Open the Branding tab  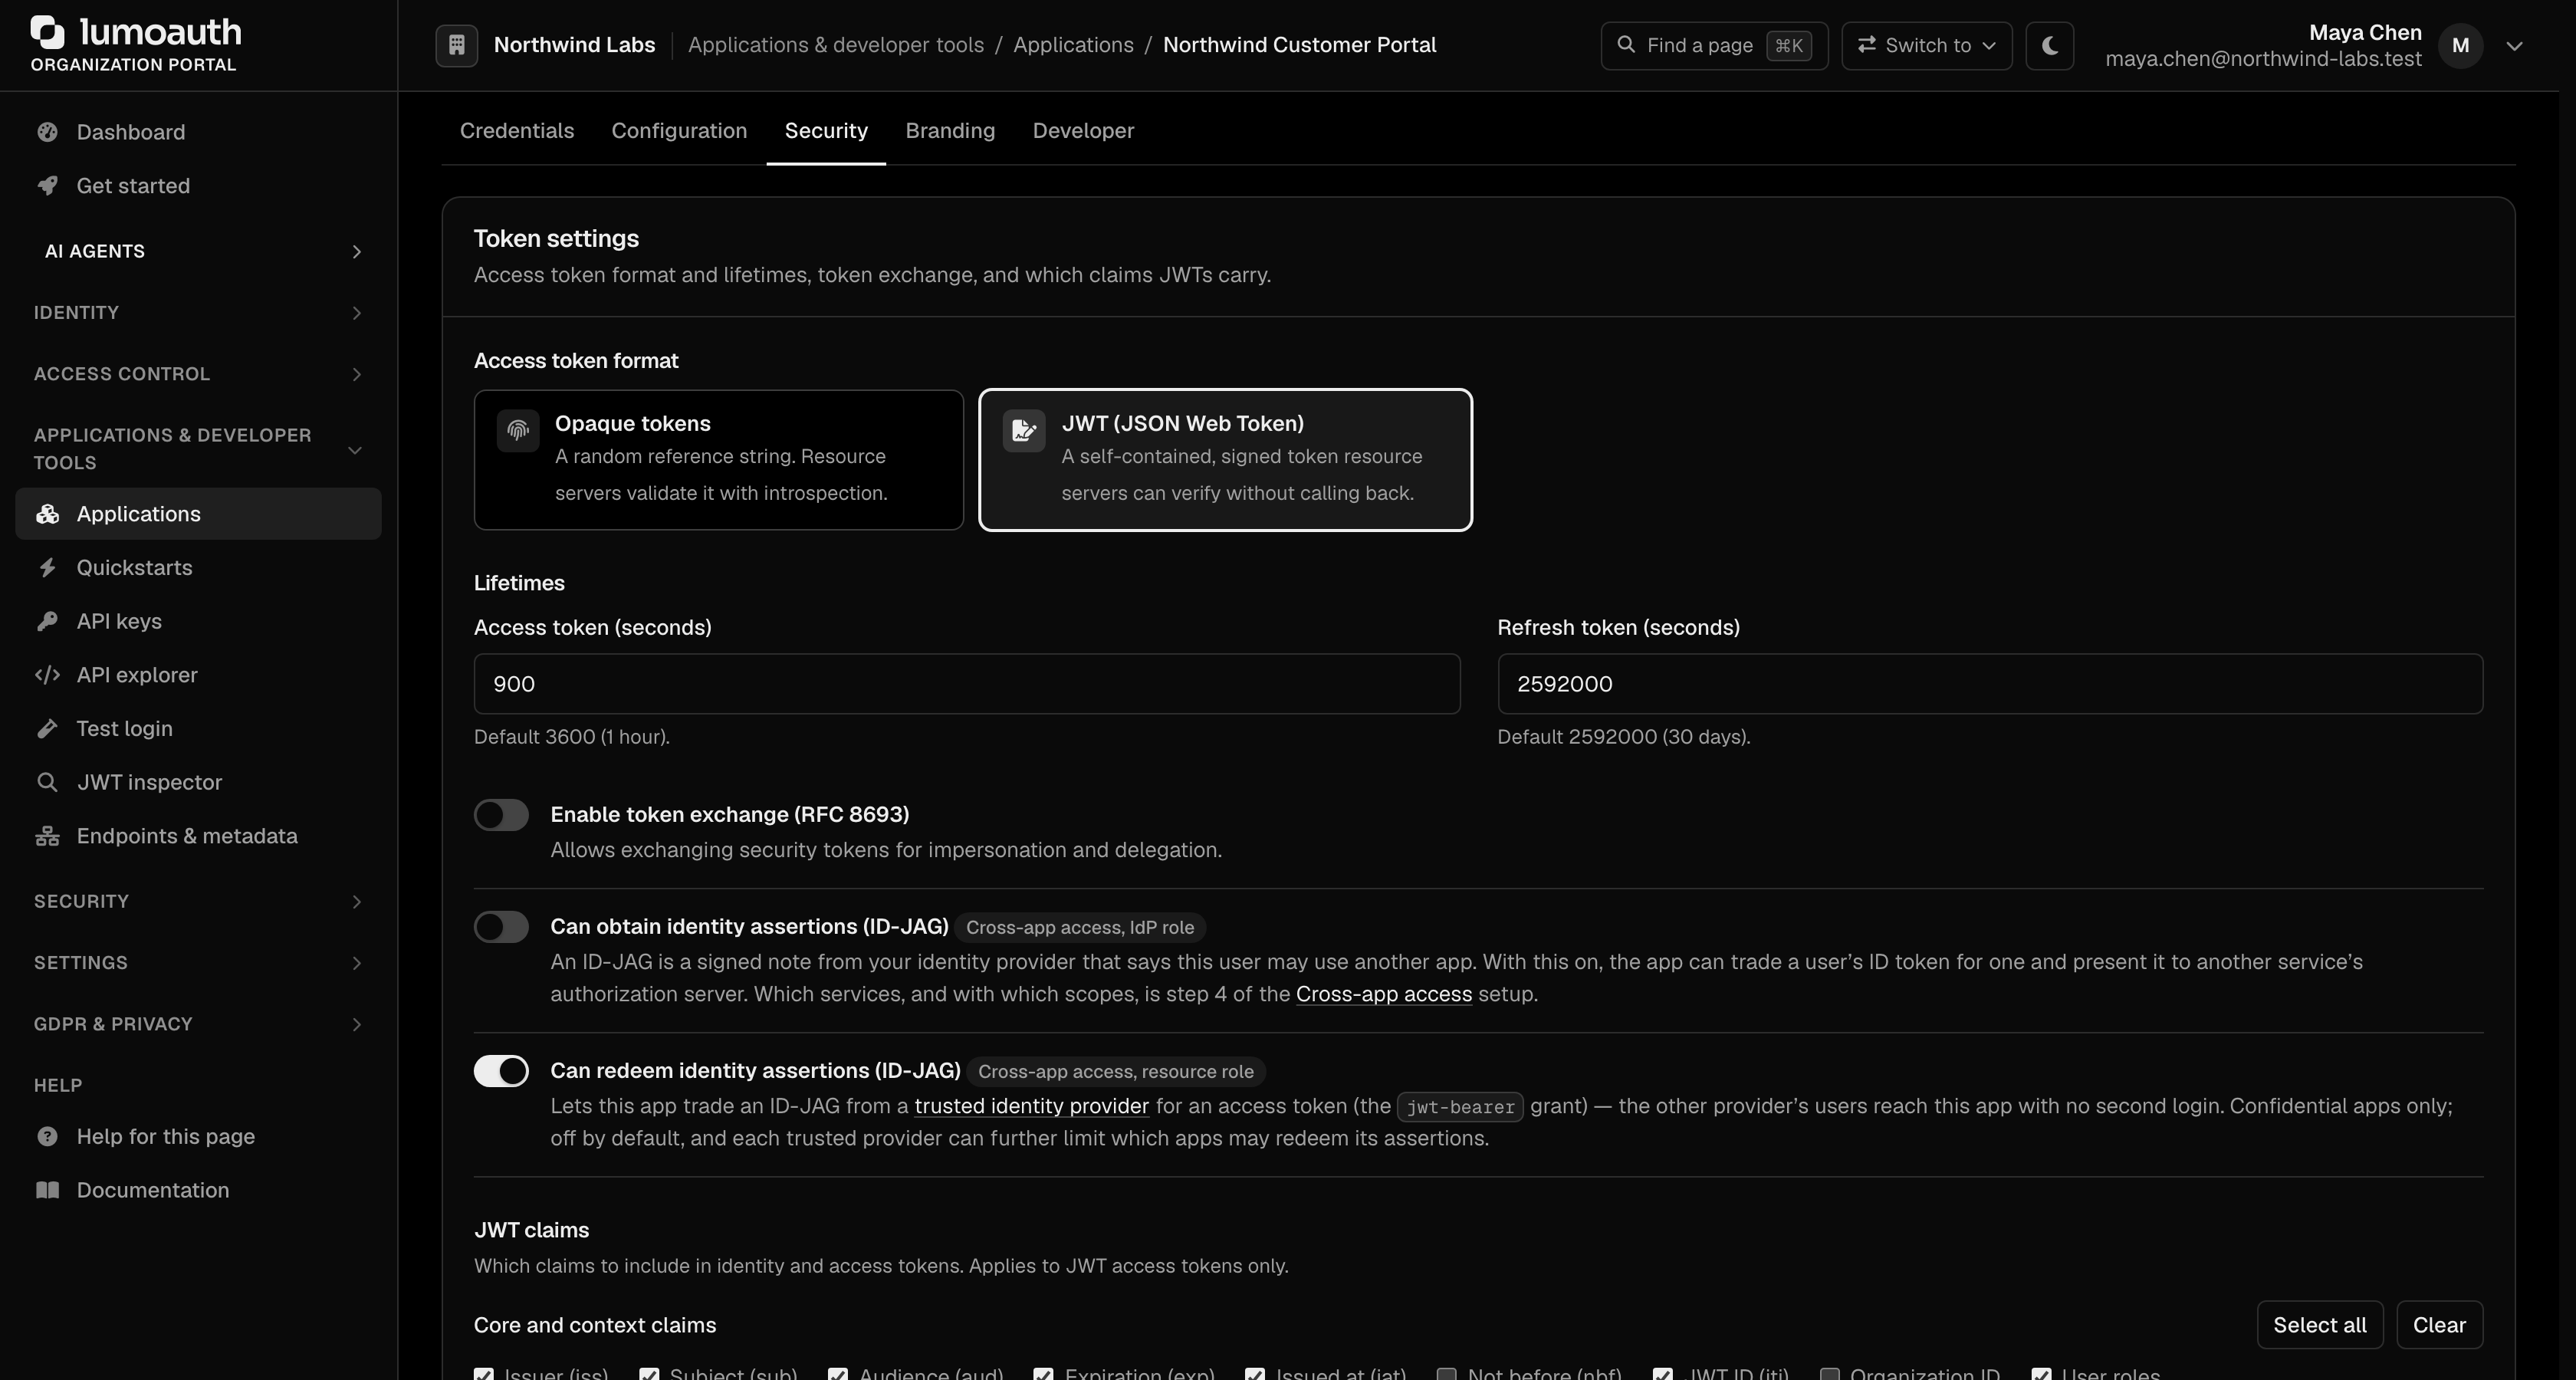tap(950, 131)
